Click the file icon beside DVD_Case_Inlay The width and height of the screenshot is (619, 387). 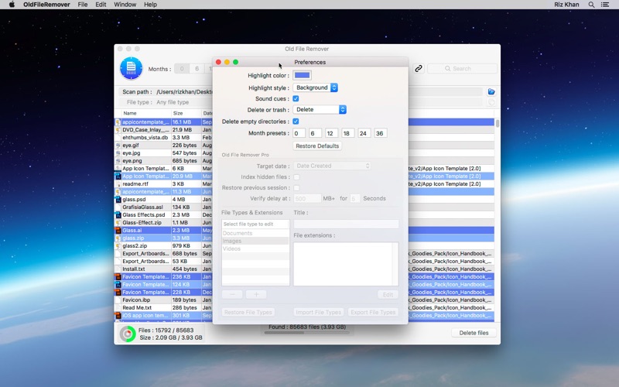[x=118, y=129]
